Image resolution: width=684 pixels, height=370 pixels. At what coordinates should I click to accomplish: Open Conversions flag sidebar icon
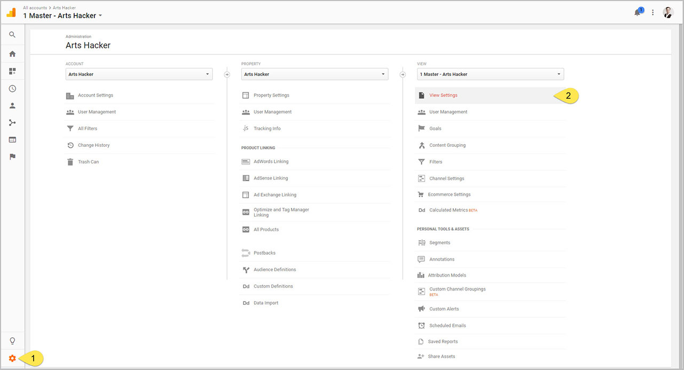click(x=12, y=157)
